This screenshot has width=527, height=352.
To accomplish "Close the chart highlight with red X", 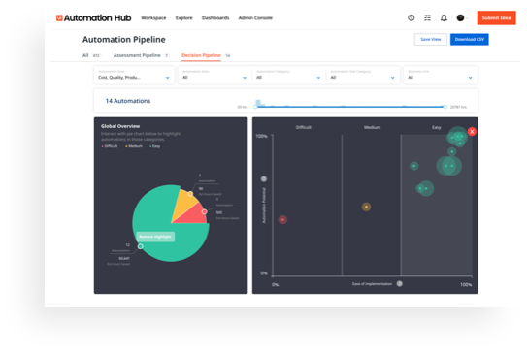I will (472, 131).
